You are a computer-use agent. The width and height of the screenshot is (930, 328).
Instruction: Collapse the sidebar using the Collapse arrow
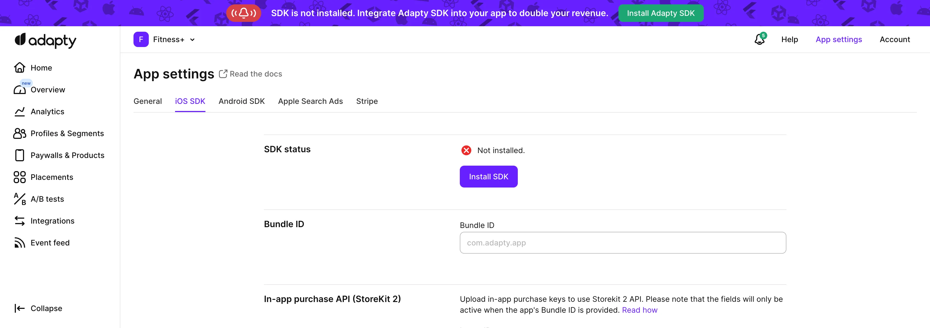pyautogui.click(x=19, y=308)
